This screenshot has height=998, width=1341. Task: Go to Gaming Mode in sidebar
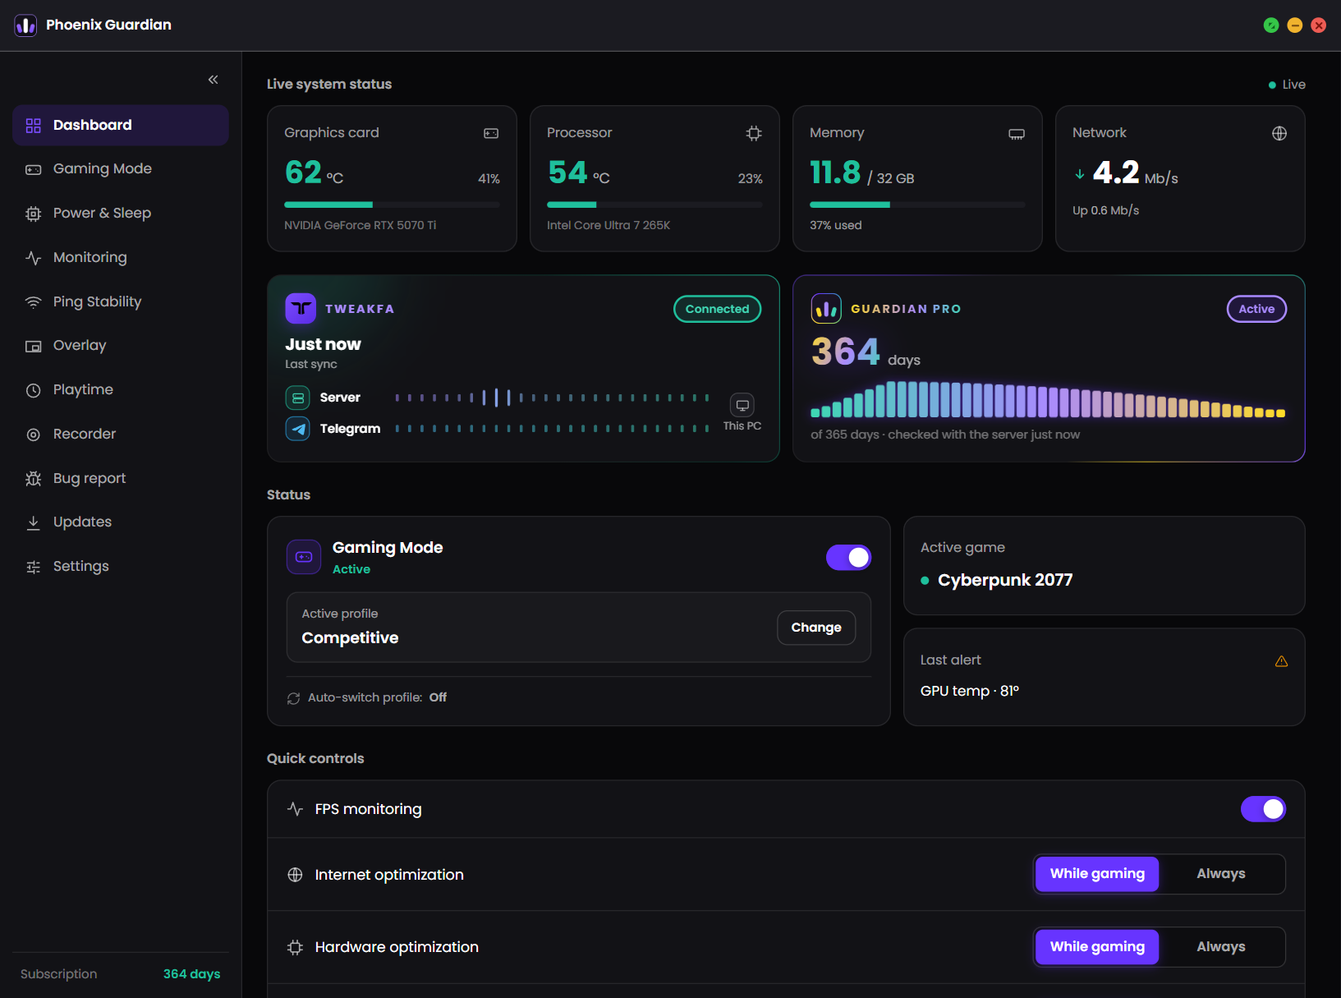tap(121, 168)
